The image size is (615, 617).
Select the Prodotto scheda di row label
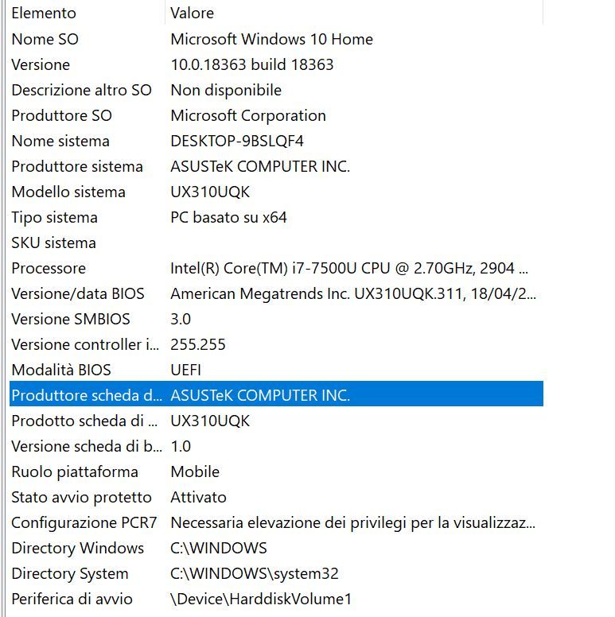pyautogui.click(x=84, y=421)
